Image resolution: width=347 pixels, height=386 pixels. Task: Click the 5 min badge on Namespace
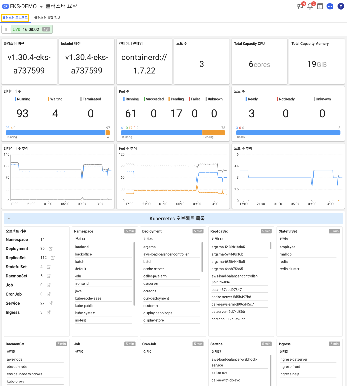click(x=130, y=231)
